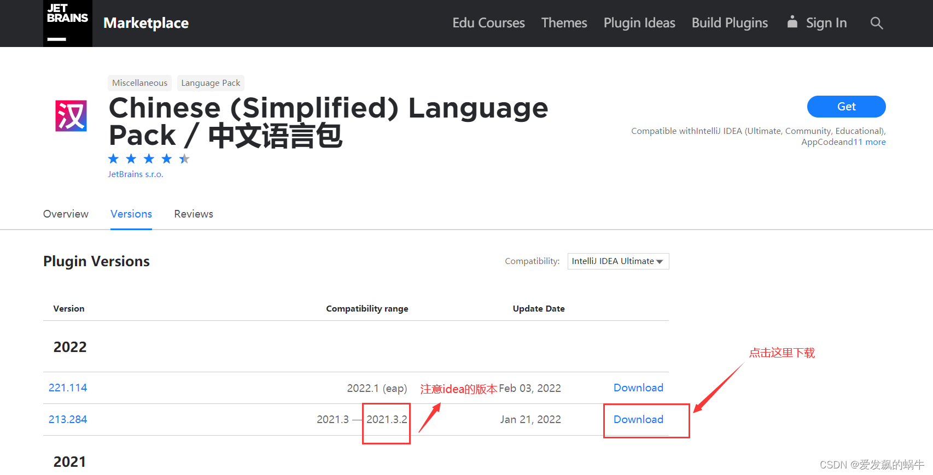
Task: Click the JetBrains logo
Action: pos(68,23)
